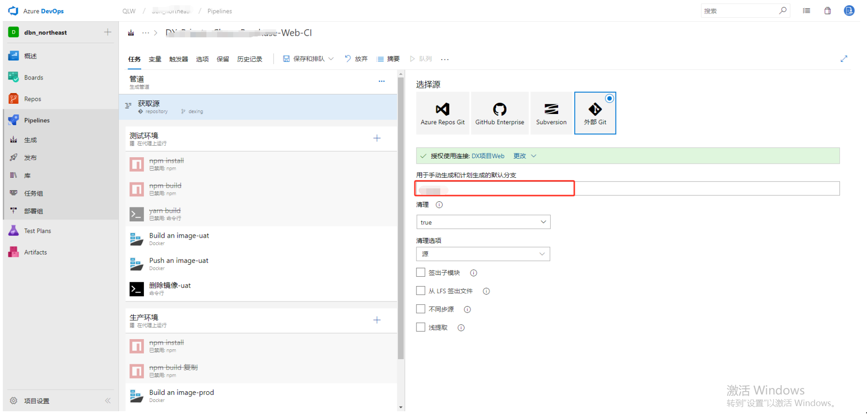Select 删除镜像-uat command task
This screenshot has height=414, width=867.
[261, 289]
